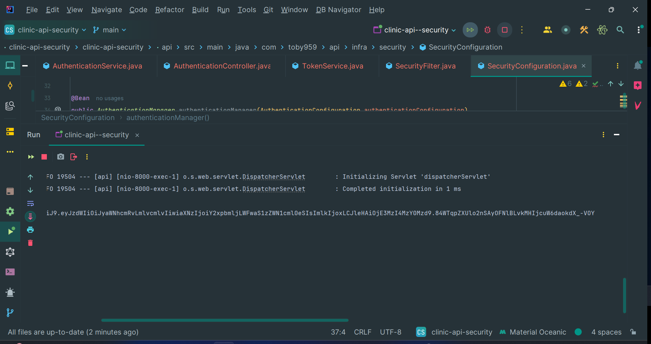This screenshot has height=344, width=651.
Task: Open the Build menu
Action: click(x=200, y=10)
